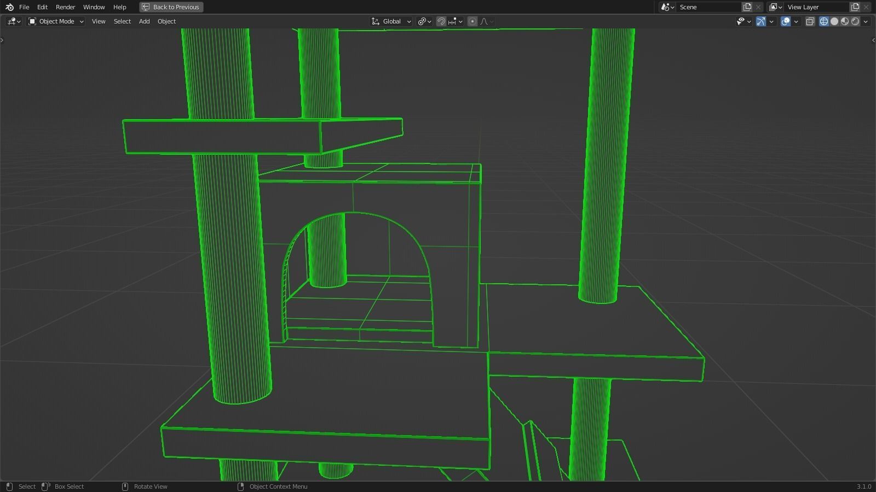Image resolution: width=876 pixels, height=492 pixels.
Task: Expand the gizmo options arrow
Action: click(x=771, y=21)
